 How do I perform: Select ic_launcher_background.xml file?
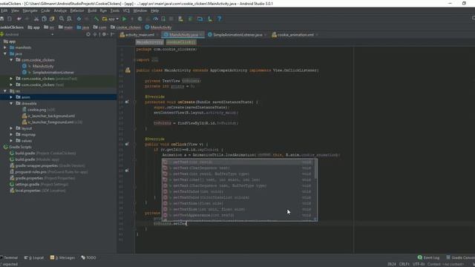(51, 116)
